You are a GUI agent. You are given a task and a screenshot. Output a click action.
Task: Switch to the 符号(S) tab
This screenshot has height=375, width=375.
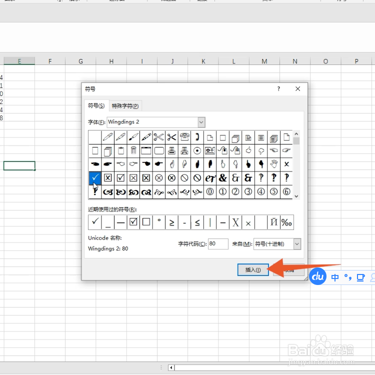[x=96, y=105]
